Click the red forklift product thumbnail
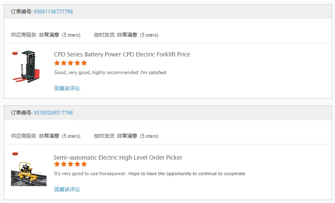This screenshot has height=203, width=335. click(27, 67)
